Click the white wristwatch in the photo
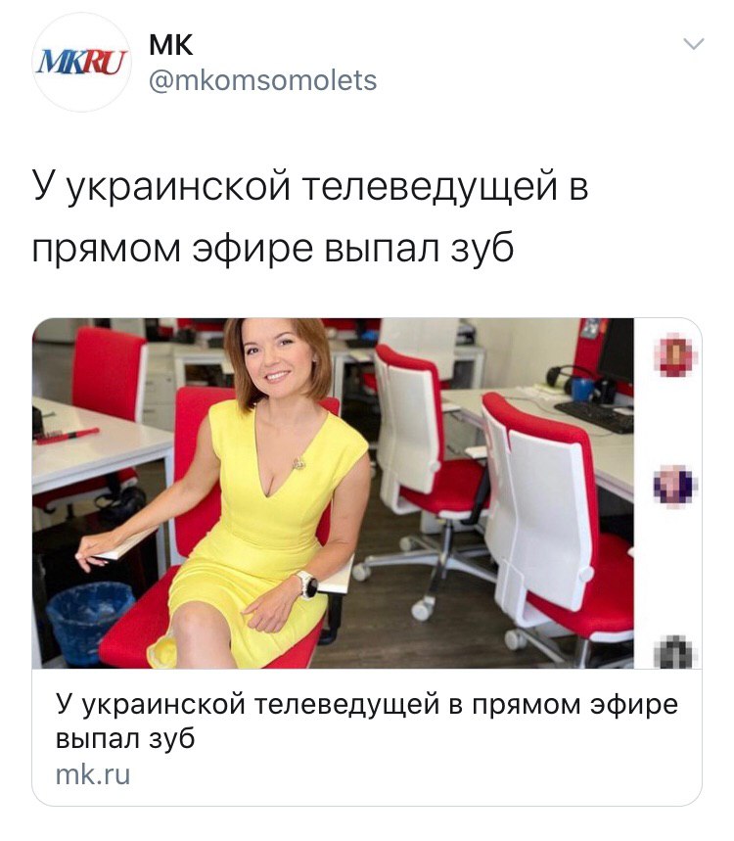The image size is (734, 841). point(307,584)
